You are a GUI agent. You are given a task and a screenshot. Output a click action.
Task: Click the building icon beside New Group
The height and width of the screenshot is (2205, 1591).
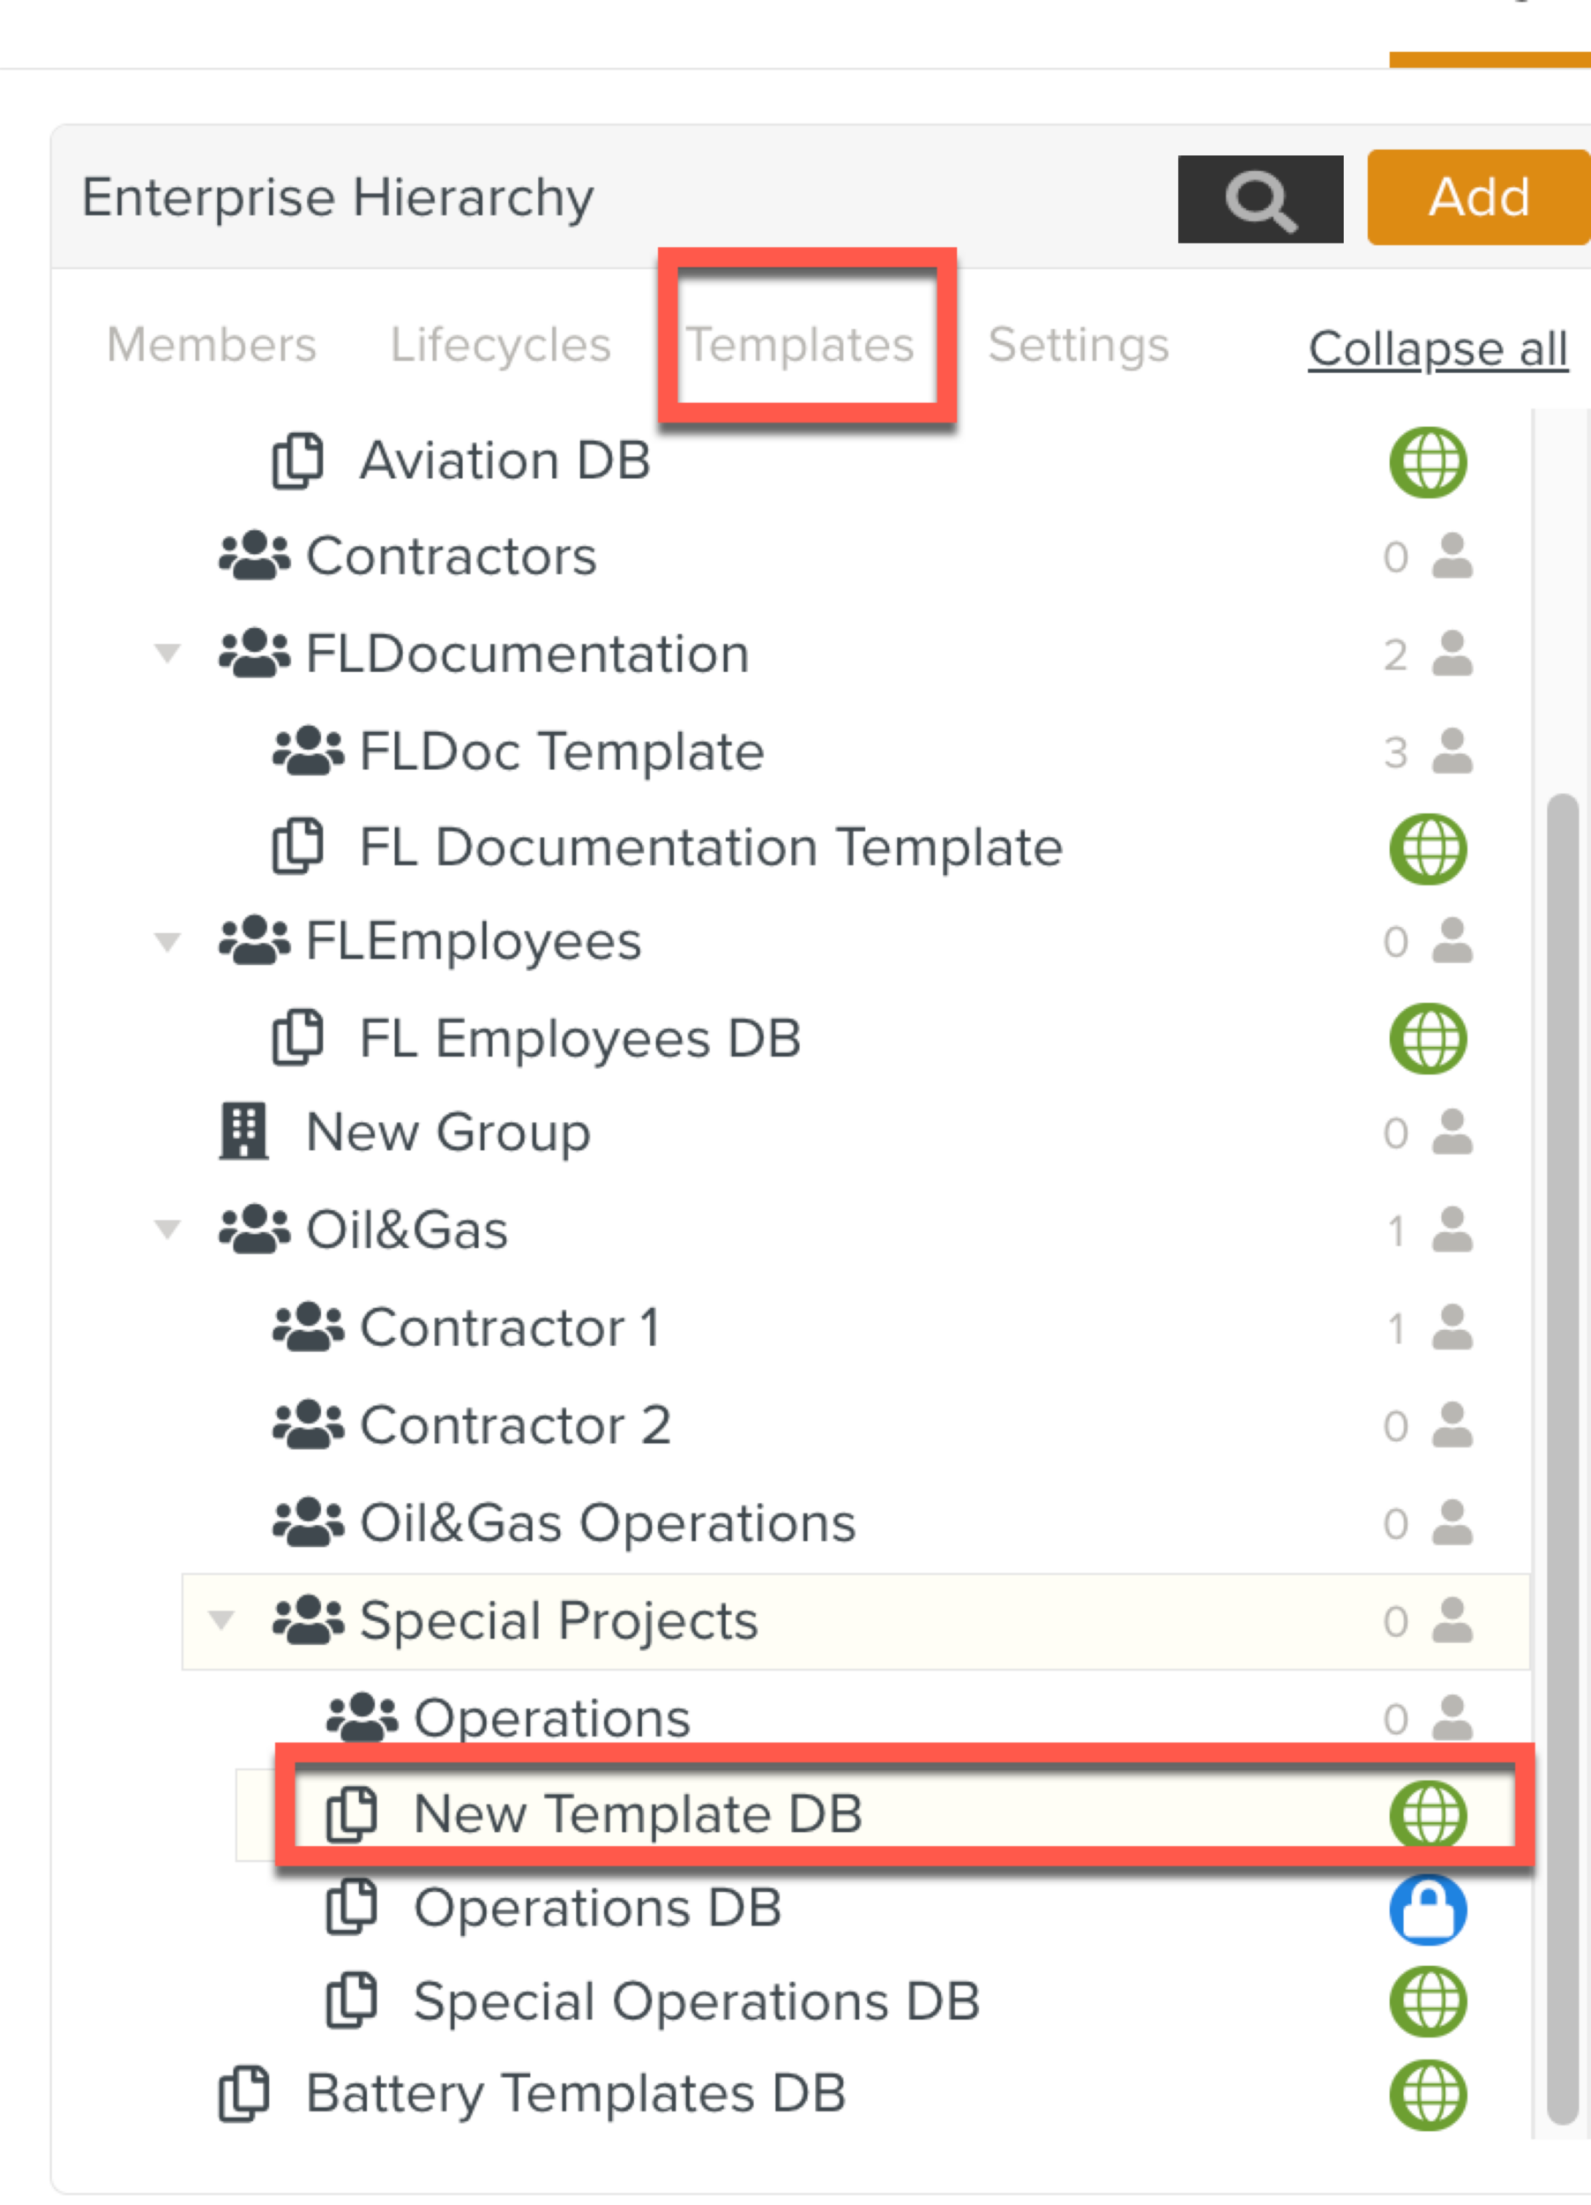[x=243, y=1132]
